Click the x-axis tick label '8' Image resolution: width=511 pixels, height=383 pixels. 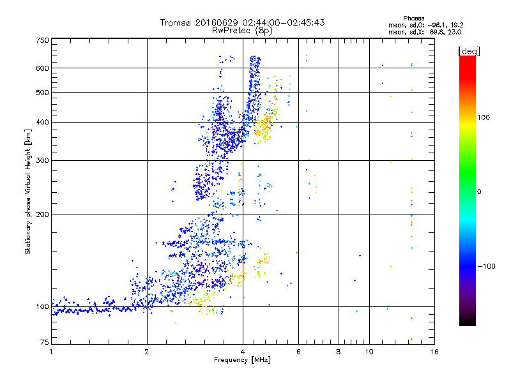pos(339,352)
